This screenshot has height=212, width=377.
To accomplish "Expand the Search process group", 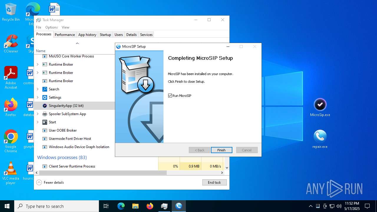I will 37,89.
